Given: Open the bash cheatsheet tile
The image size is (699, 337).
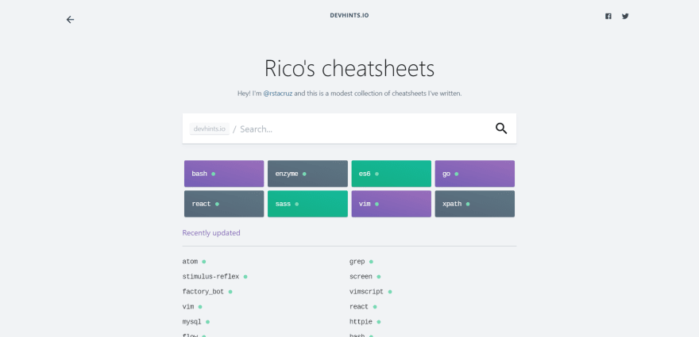Looking at the screenshot, I should pos(224,174).
